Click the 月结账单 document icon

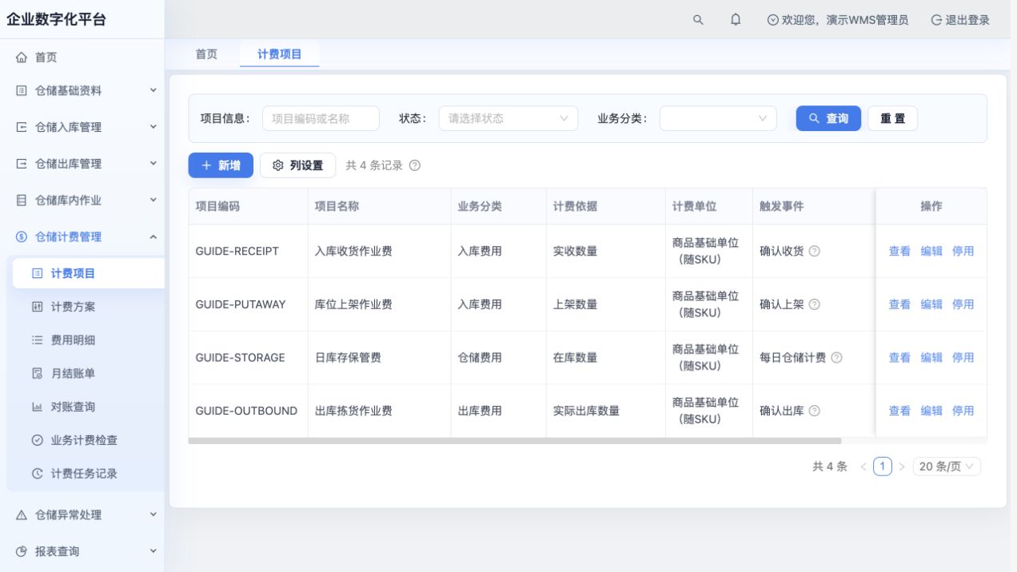pos(37,373)
